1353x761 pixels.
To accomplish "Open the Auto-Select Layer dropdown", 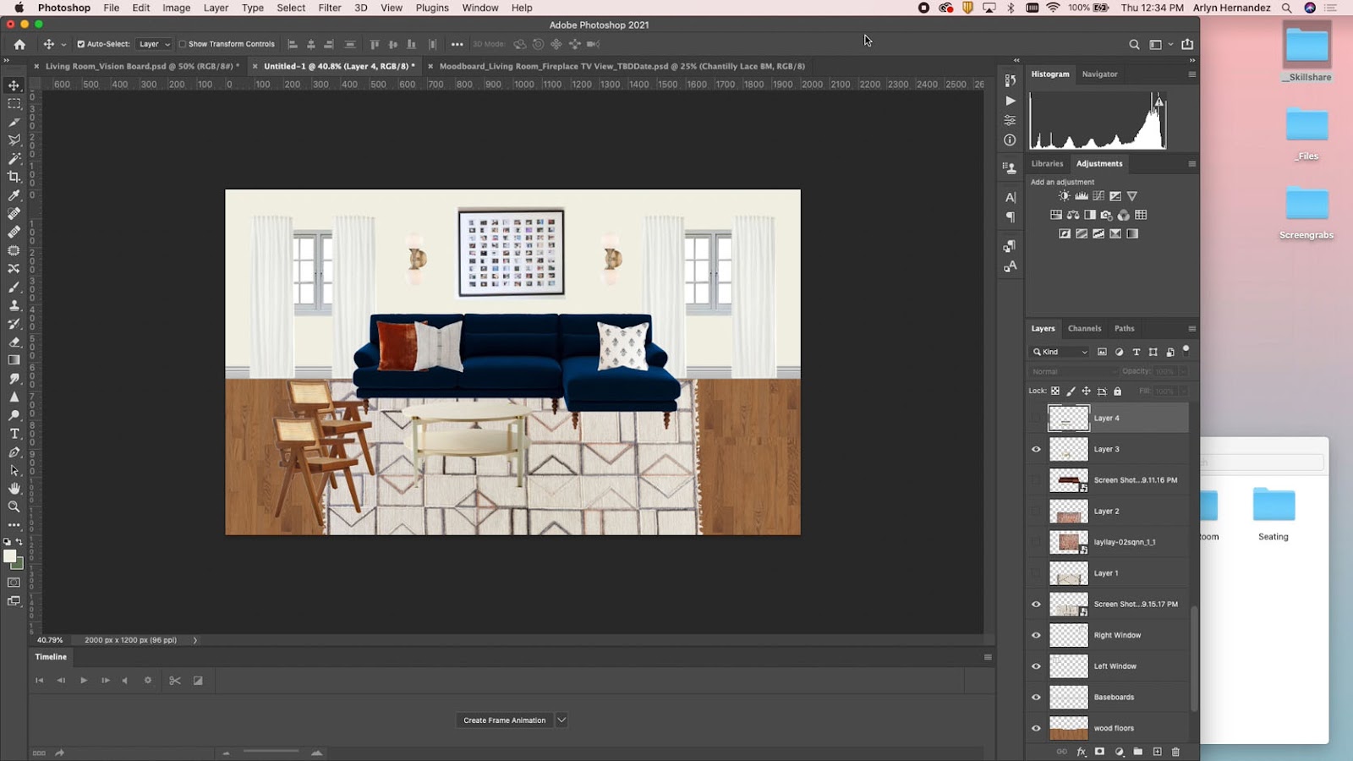I will tap(154, 44).
